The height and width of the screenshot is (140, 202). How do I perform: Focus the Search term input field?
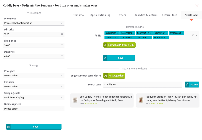[x=142, y=85]
